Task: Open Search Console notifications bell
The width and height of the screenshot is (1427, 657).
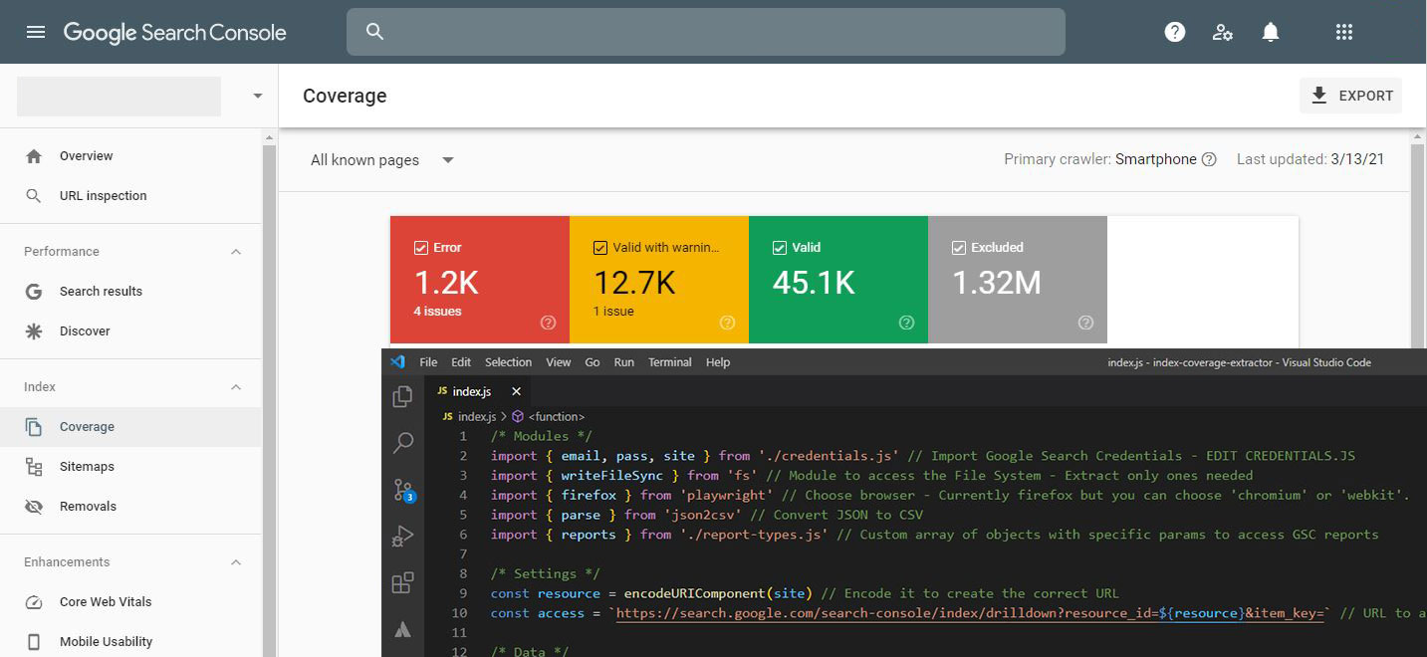Action: pyautogui.click(x=1270, y=32)
